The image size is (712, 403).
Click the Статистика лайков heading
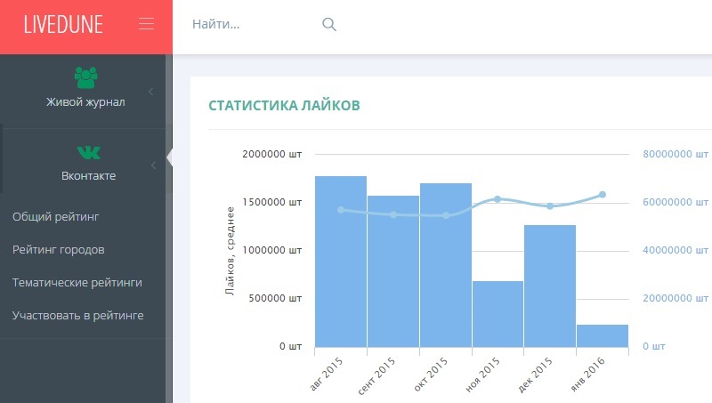[x=284, y=105]
